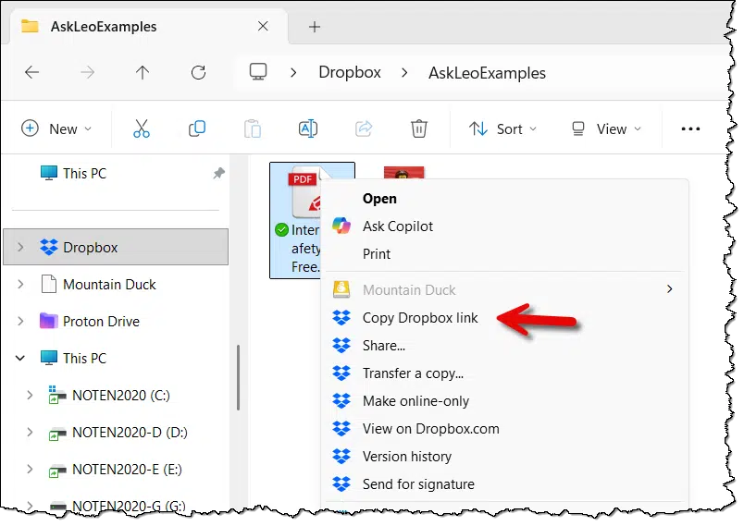Open the New dropdown button
The width and height of the screenshot is (744, 526).
pos(57,129)
